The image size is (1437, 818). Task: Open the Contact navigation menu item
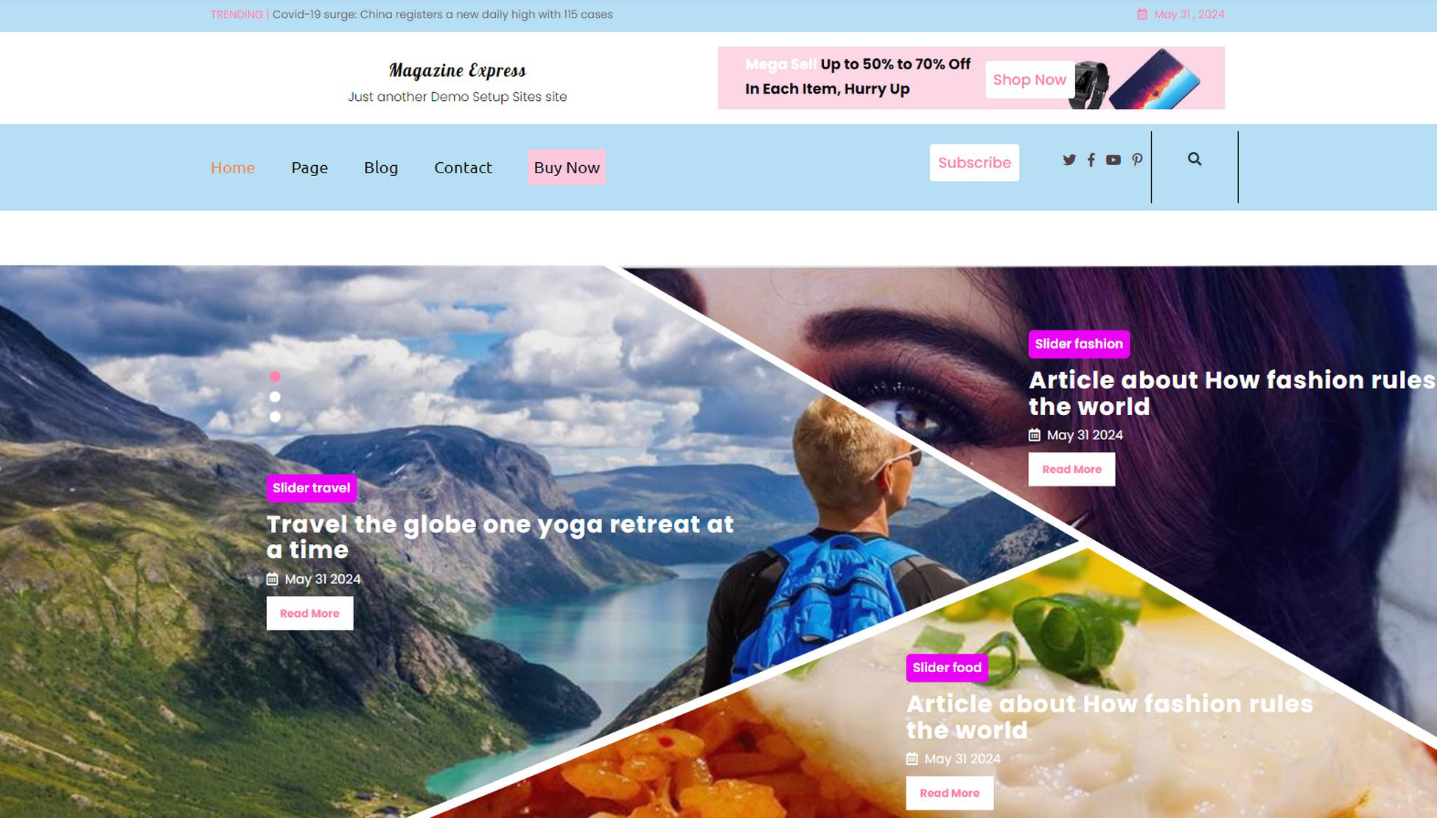[463, 167]
